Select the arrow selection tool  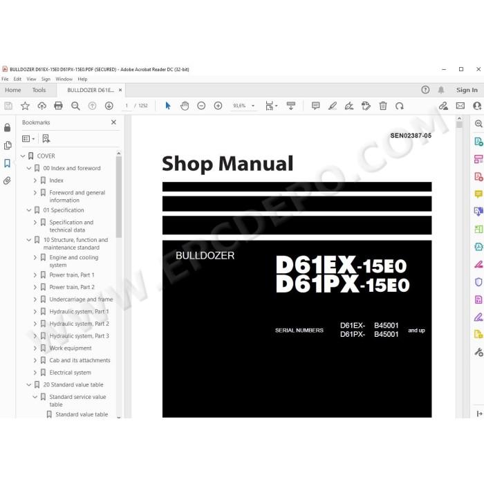[168, 106]
